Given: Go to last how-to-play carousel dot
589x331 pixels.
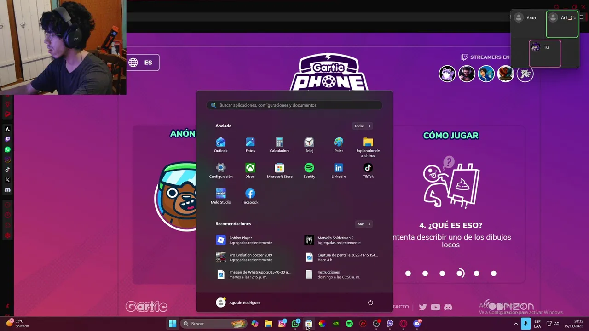Looking at the screenshot, I should (494, 274).
